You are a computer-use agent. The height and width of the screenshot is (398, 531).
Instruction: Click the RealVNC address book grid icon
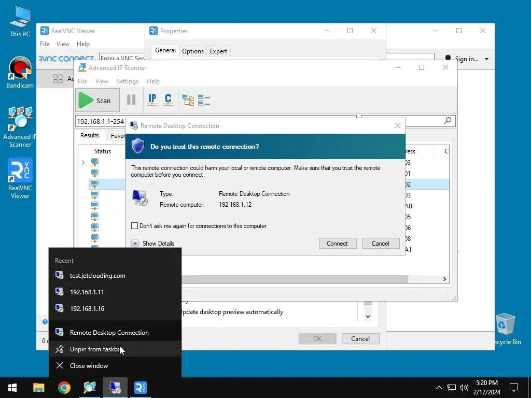point(58,79)
